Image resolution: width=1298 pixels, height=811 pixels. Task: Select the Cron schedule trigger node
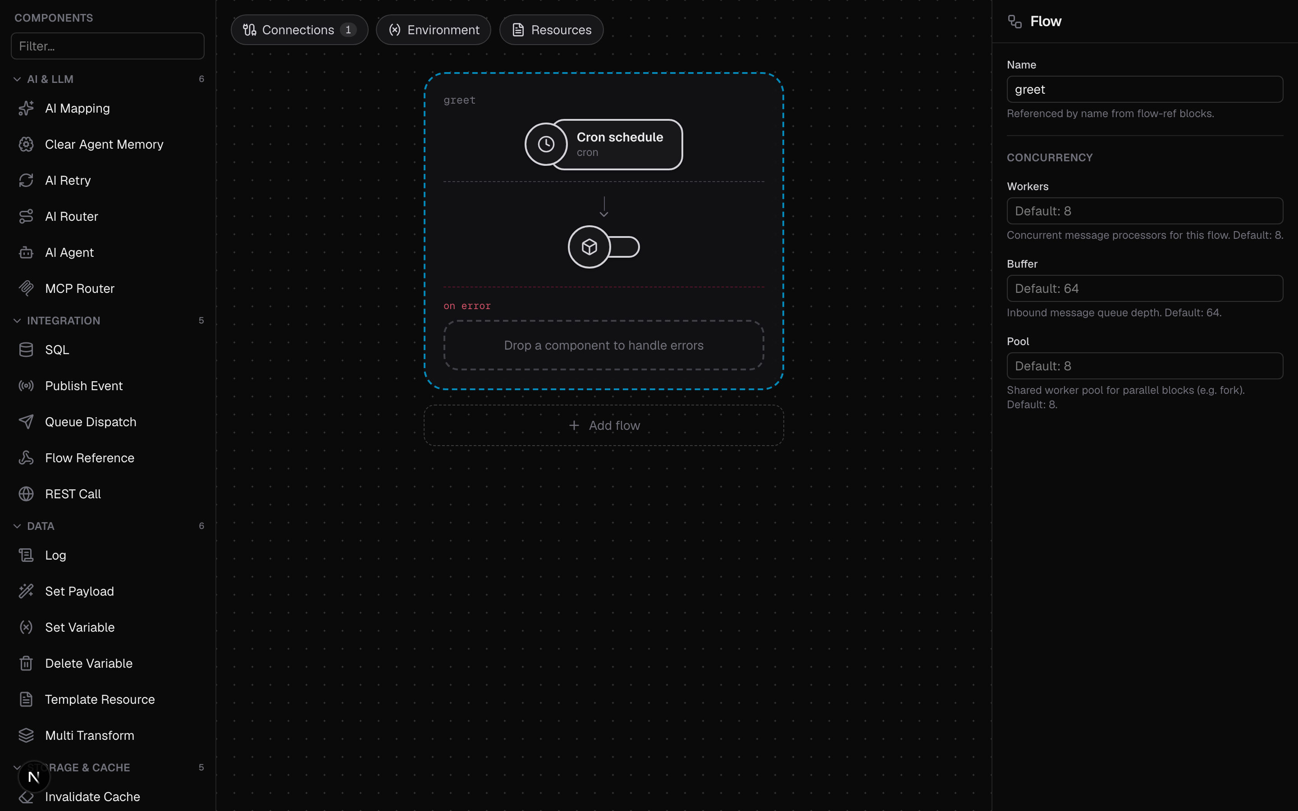[603, 144]
